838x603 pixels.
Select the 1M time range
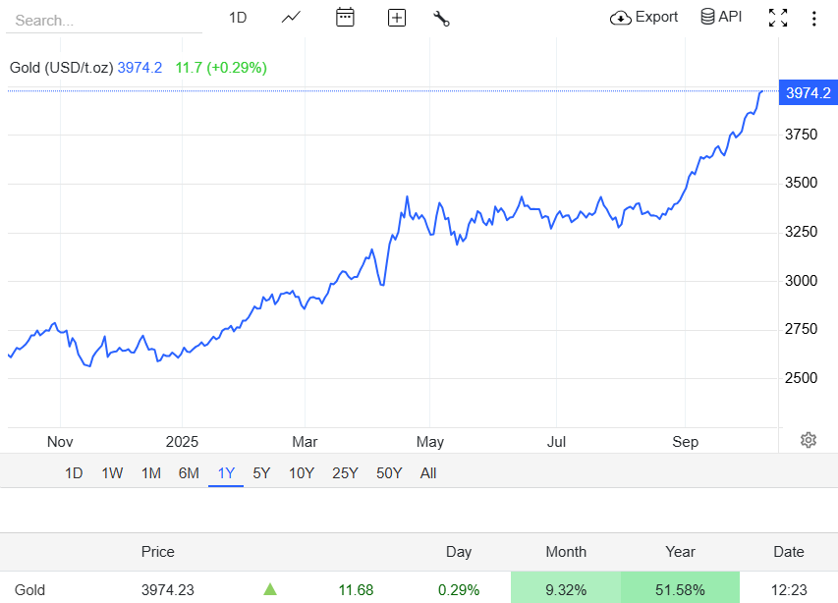[x=150, y=473]
